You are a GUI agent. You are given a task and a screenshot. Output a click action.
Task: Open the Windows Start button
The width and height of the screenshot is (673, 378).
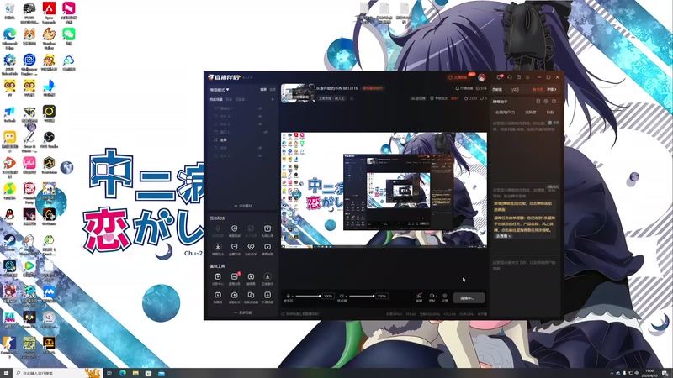(6, 373)
